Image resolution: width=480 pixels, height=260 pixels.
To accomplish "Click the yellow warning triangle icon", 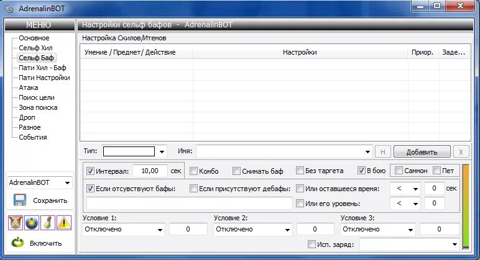I will (x=63, y=222).
